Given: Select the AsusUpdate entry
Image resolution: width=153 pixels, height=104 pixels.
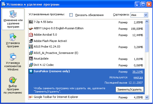Looking at the screenshot, I should pos(86,59).
